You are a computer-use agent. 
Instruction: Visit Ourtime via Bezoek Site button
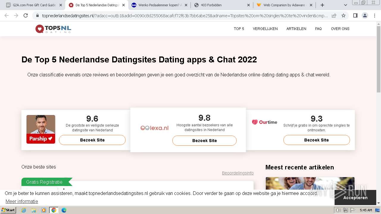[316, 140]
